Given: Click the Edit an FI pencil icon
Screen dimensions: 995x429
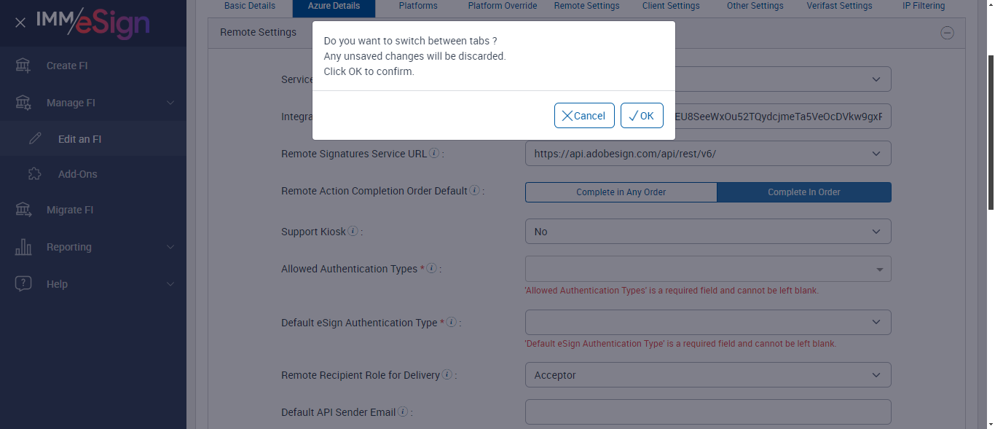Looking at the screenshot, I should point(35,139).
